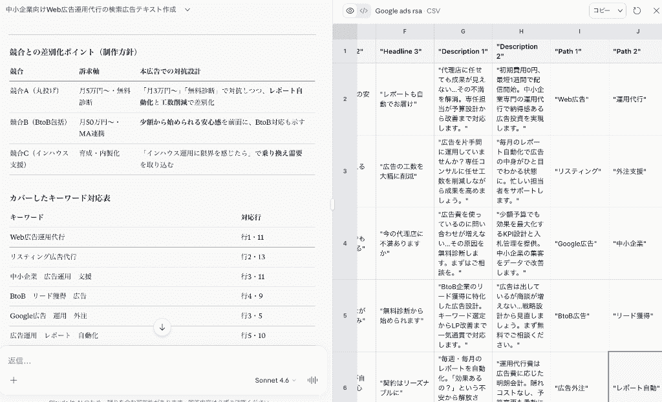This screenshot has width=662, height=402.
Task: Select the "レポート自動" cell in Path 2
Action: (637, 388)
